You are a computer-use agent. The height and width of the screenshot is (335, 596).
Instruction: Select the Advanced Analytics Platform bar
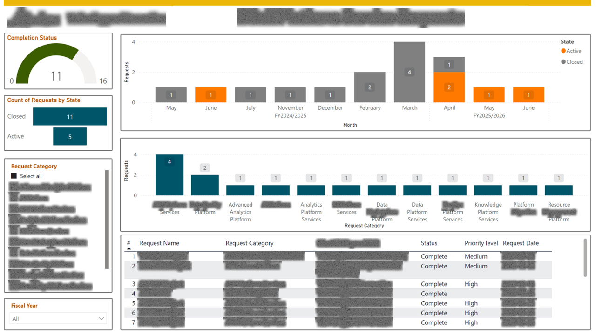point(240,190)
